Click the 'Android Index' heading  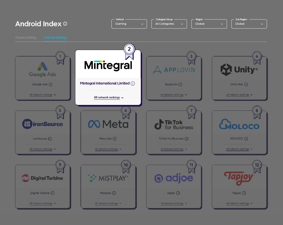[38, 24]
